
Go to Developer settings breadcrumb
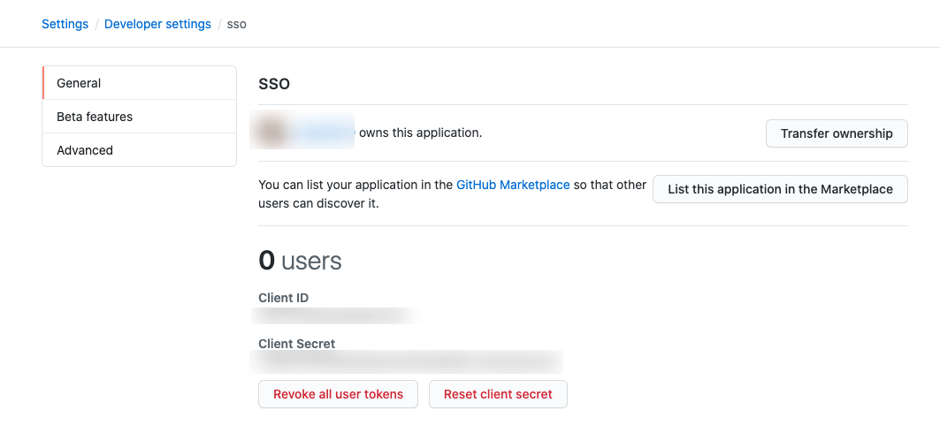(x=157, y=24)
